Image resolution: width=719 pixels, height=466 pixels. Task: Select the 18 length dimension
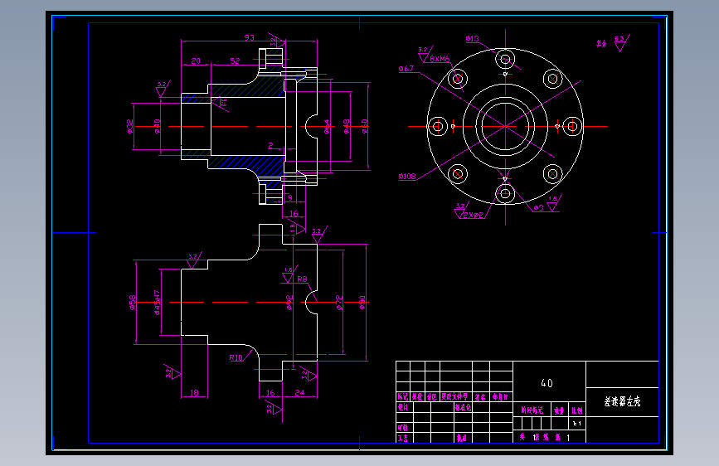coord(194,392)
